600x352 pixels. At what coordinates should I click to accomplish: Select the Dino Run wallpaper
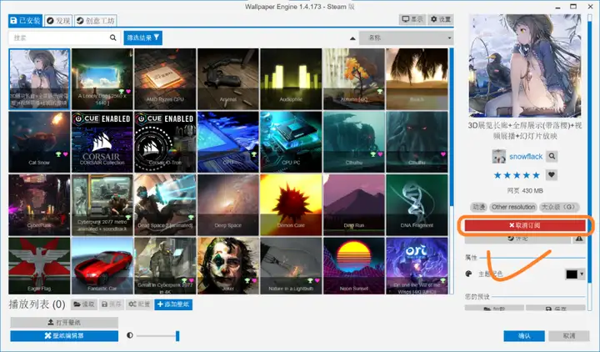click(354, 204)
